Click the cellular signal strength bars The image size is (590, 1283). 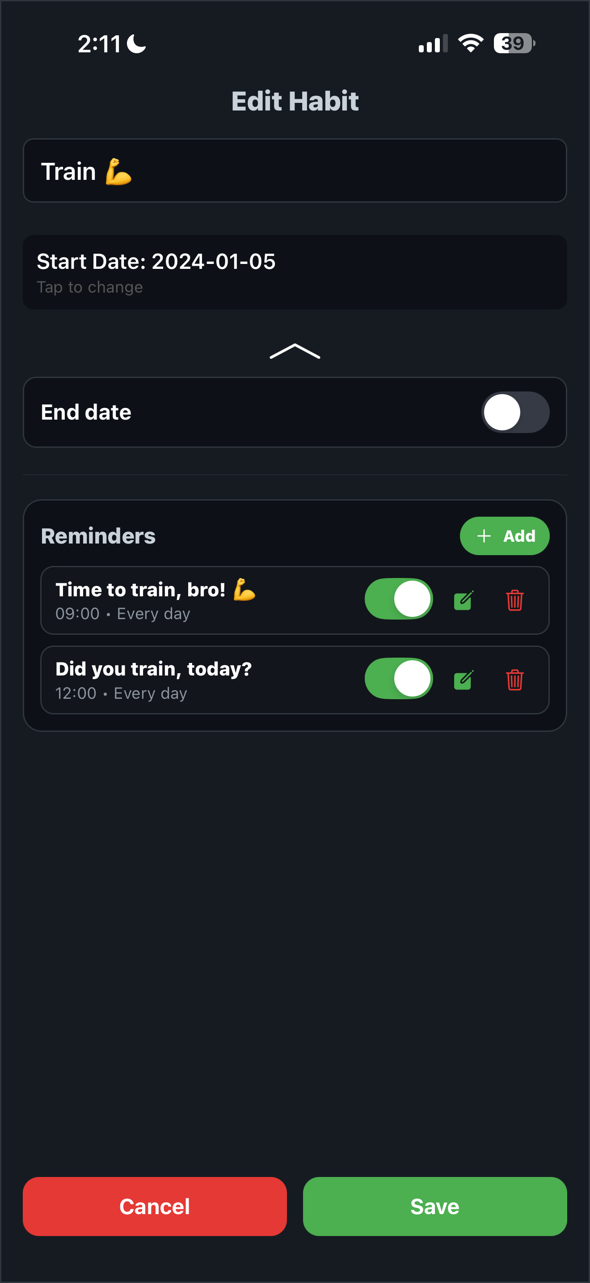point(431,44)
